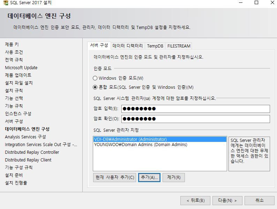Viewport: 277px width, 209px height.
Task: Select Windows 인증 모드 radio button
Action: click(95, 78)
